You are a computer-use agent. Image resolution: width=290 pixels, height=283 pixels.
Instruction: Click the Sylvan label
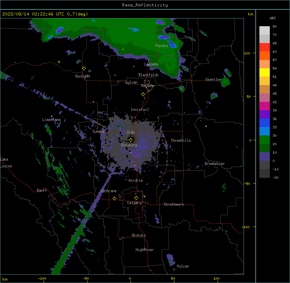click(x=131, y=82)
